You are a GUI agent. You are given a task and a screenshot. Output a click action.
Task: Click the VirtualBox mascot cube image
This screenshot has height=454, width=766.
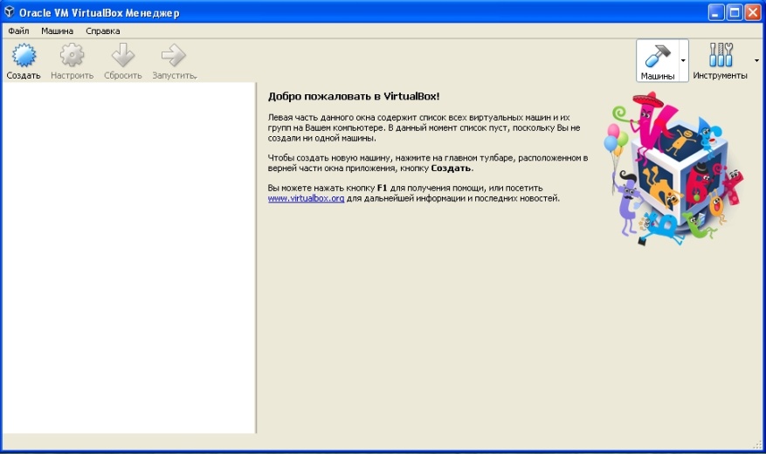(674, 169)
